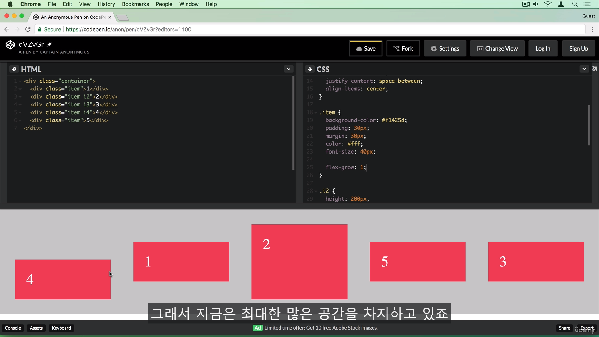The width and height of the screenshot is (599, 337).
Task: Collapse the .i2 rule fold arrow
Action: (316, 191)
